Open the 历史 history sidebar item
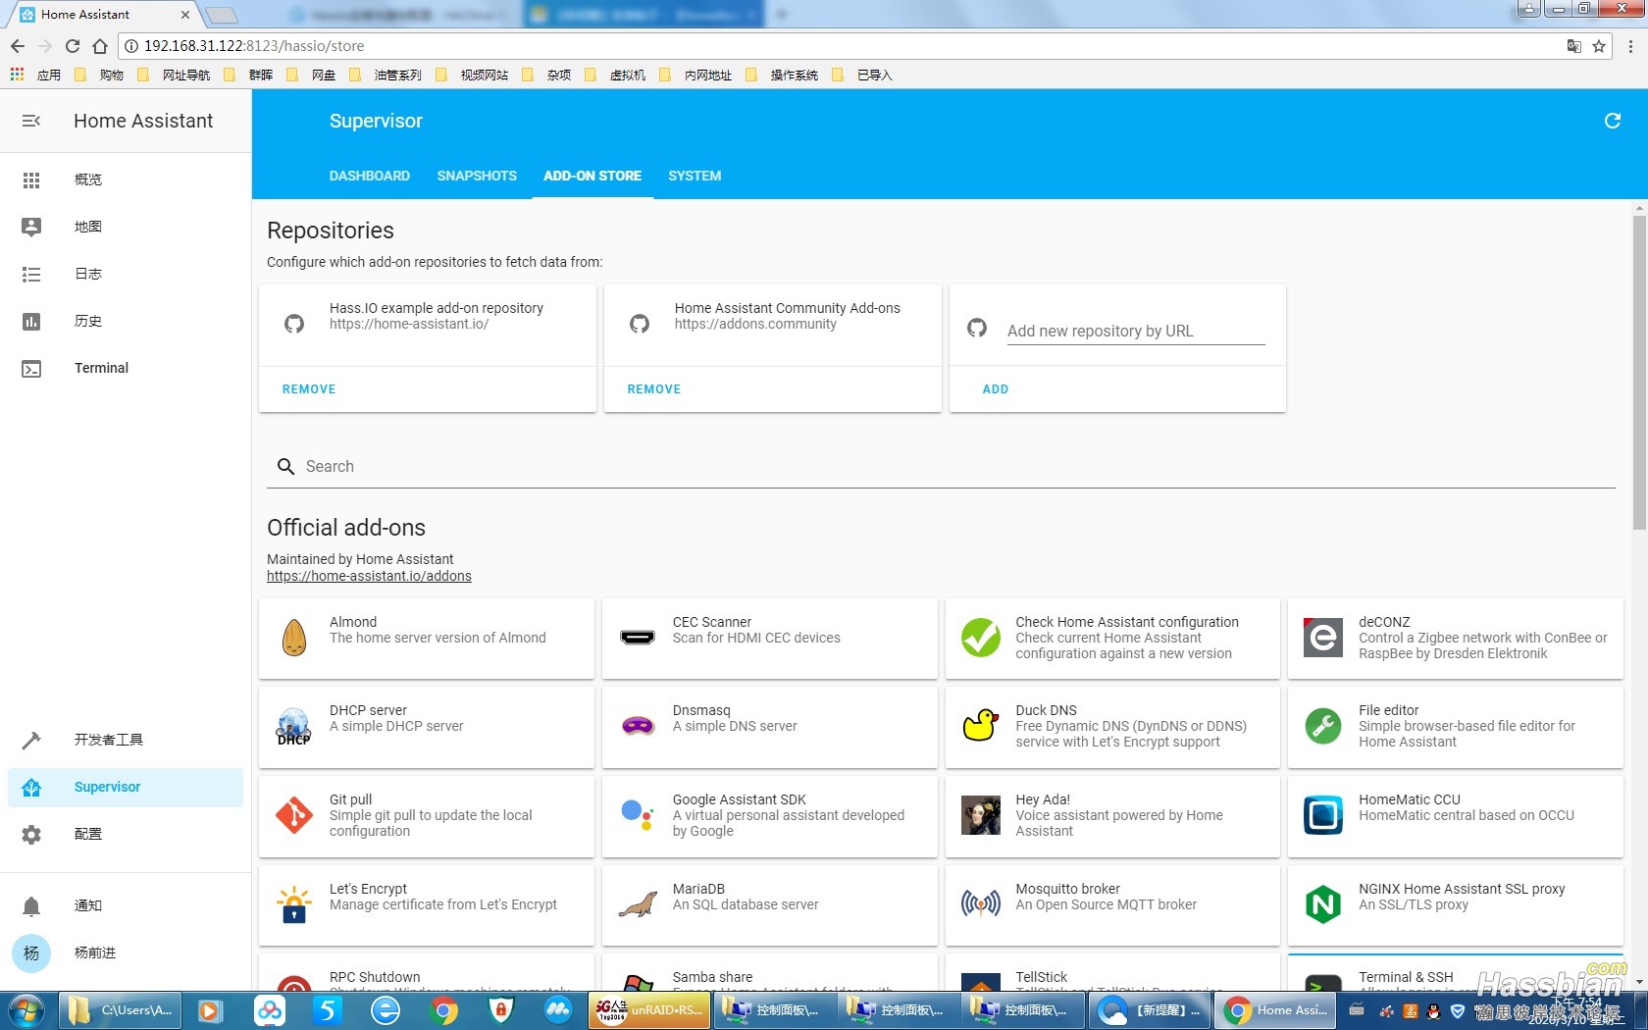 tap(126, 321)
